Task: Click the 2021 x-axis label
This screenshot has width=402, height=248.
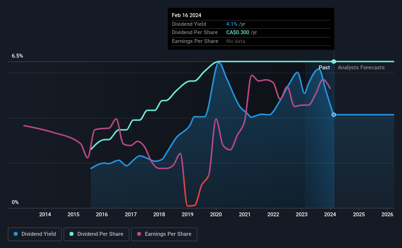Action: (245, 214)
